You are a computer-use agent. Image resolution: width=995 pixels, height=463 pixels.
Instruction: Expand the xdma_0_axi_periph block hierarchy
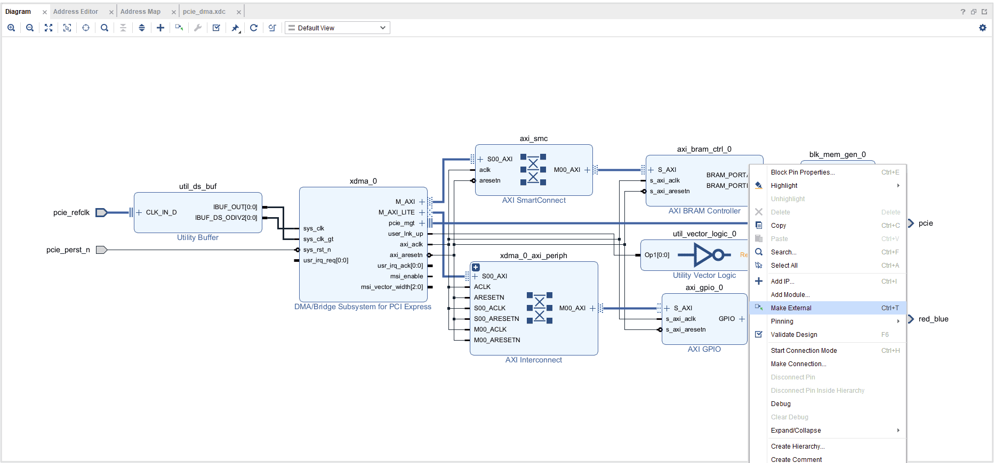coord(476,267)
